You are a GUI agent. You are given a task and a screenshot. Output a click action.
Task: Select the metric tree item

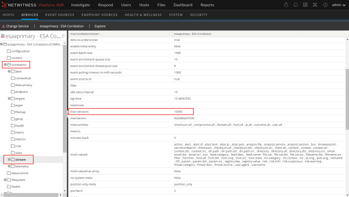coord(20,132)
